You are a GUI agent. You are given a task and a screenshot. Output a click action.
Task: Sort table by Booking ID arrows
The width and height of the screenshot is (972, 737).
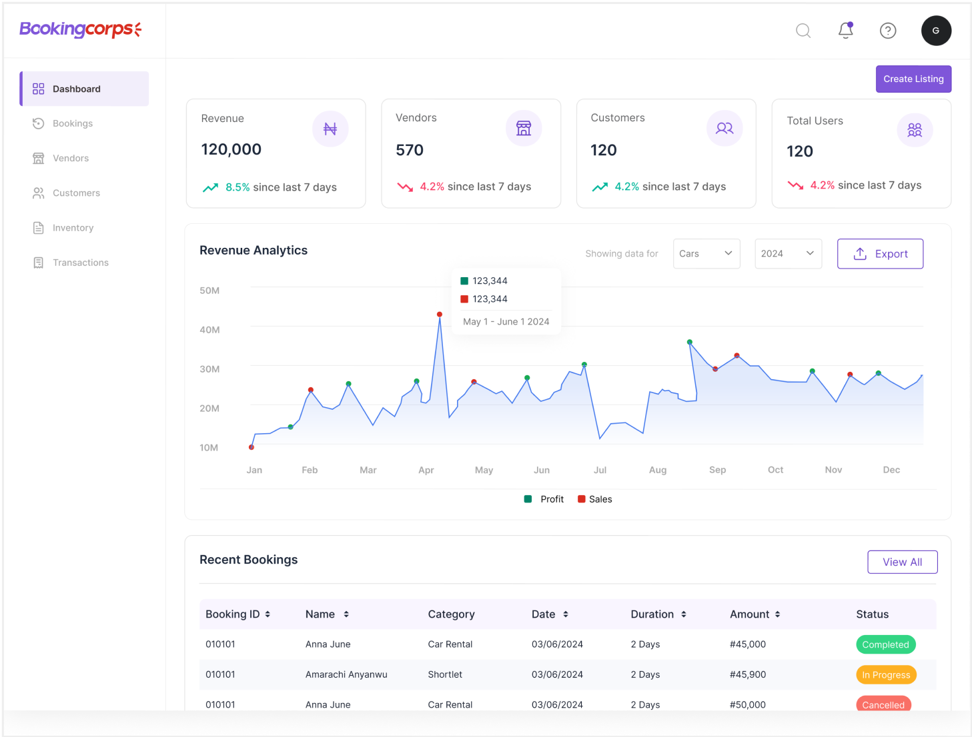pyautogui.click(x=268, y=614)
